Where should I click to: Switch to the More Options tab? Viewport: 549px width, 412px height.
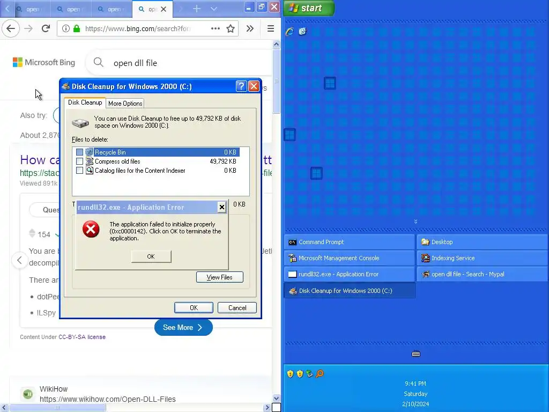(x=125, y=104)
